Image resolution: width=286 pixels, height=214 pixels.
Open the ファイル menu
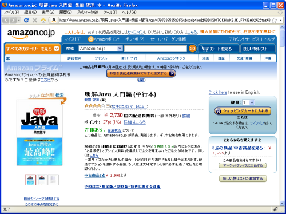click(x=11, y=13)
